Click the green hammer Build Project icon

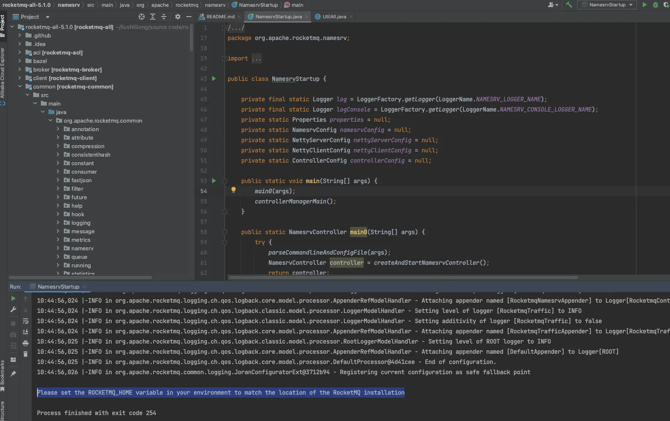[x=569, y=5]
